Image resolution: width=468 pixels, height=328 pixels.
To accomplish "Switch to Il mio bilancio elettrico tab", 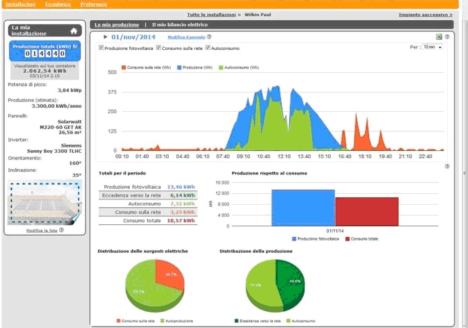I will coord(180,25).
